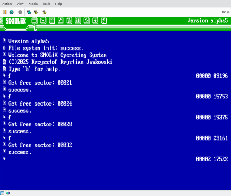Click icon beside 'Welcome to SMOLiX Operating System'
The height and width of the screenshot is (196, 231).
[x=4, y=55]
